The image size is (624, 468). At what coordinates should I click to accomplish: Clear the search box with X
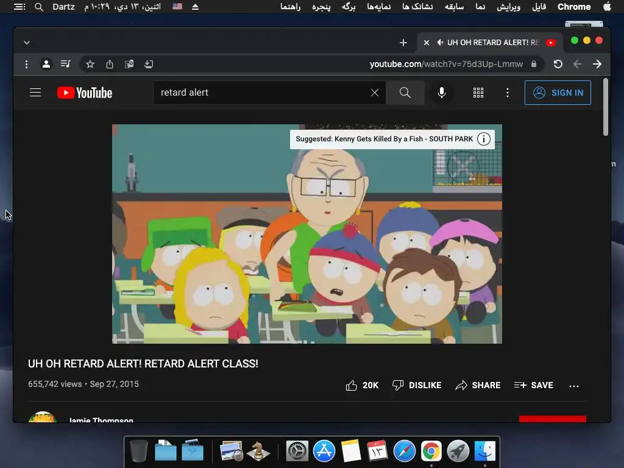tap(375, 93)
